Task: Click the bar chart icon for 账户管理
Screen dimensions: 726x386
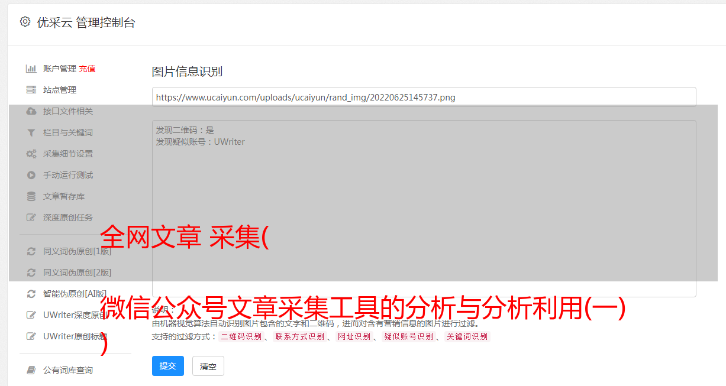Action: click(31, 69)
